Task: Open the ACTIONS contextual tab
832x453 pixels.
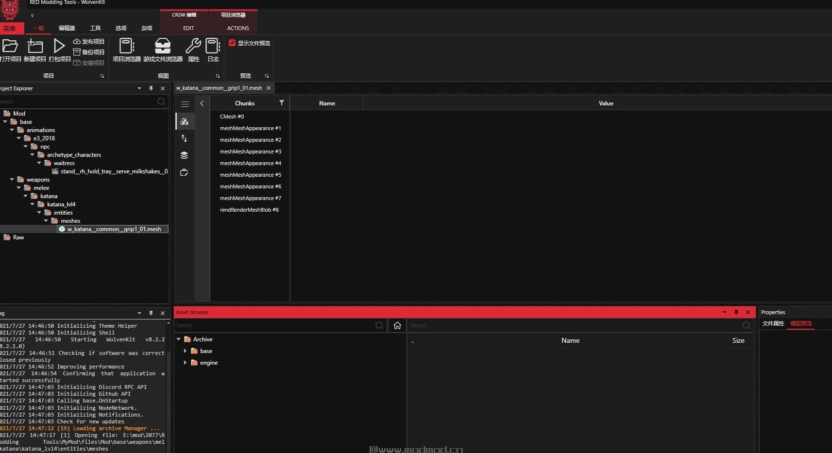Action: pyautogui.click(x=238, y=28)
